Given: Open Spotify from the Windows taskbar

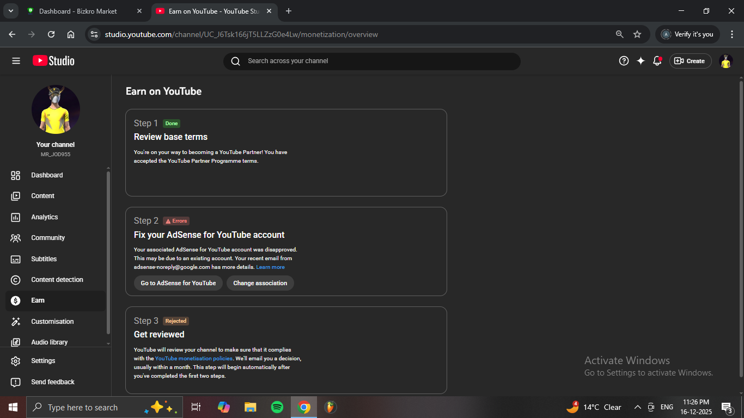Looking at the screenshot, I should pyautogui.click(x=277, y=407).
